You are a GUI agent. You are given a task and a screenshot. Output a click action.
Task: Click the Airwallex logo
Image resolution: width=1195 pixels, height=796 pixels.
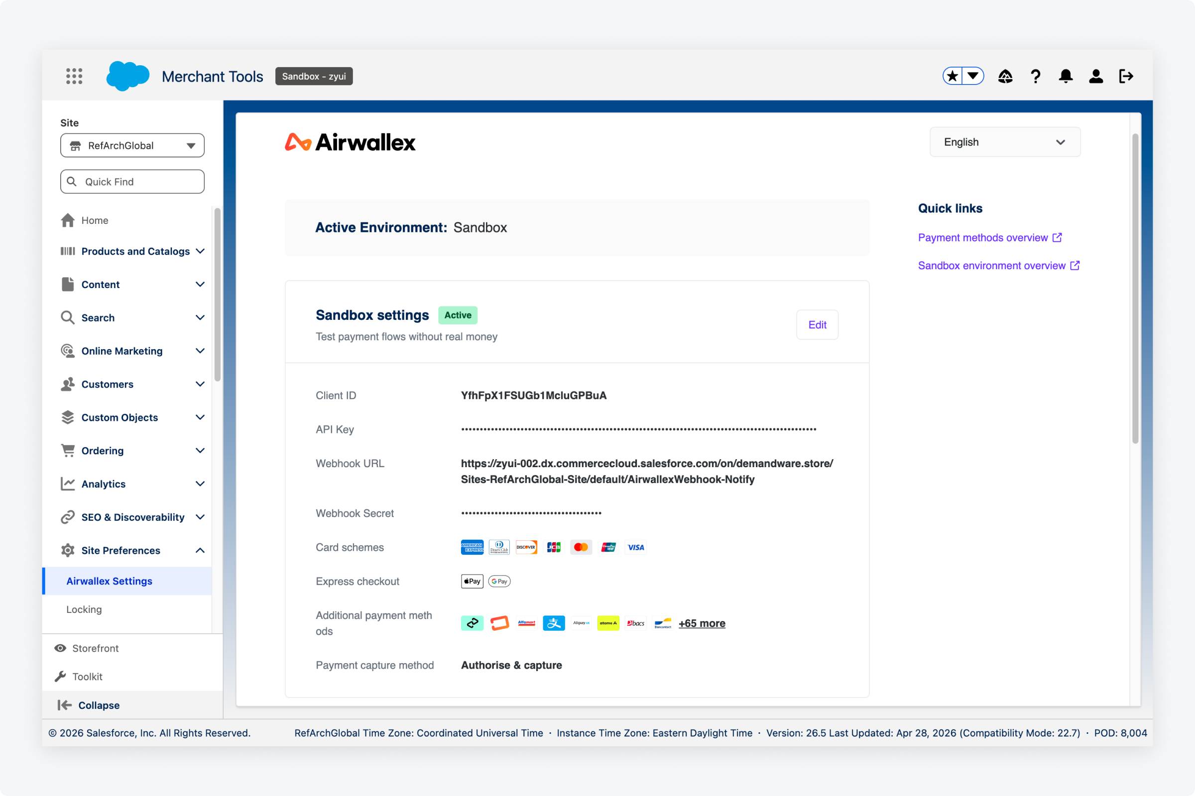tap(350, 142)
